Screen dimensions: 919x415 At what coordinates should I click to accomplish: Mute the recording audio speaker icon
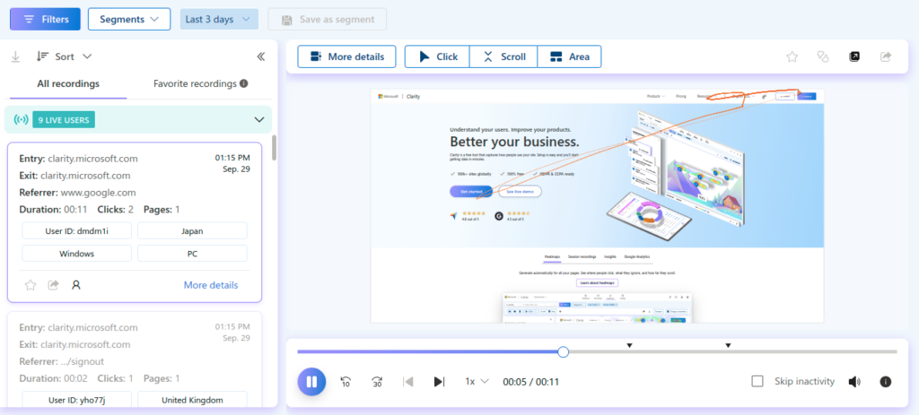[854, 382]
